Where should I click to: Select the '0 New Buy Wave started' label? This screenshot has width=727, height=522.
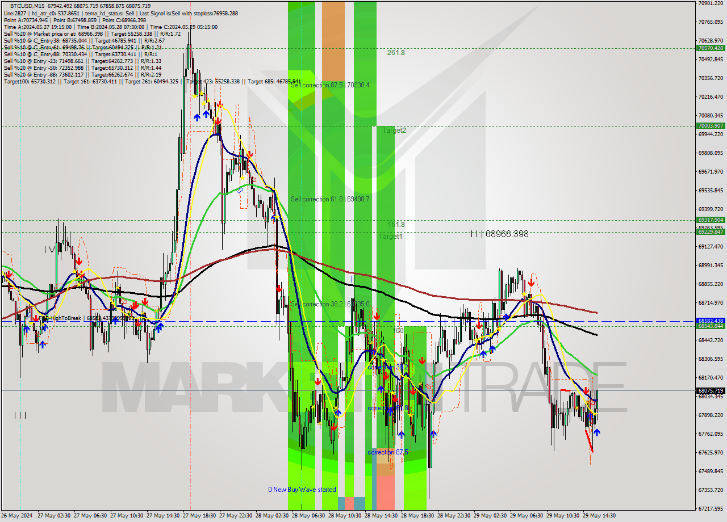pos(302,490)
